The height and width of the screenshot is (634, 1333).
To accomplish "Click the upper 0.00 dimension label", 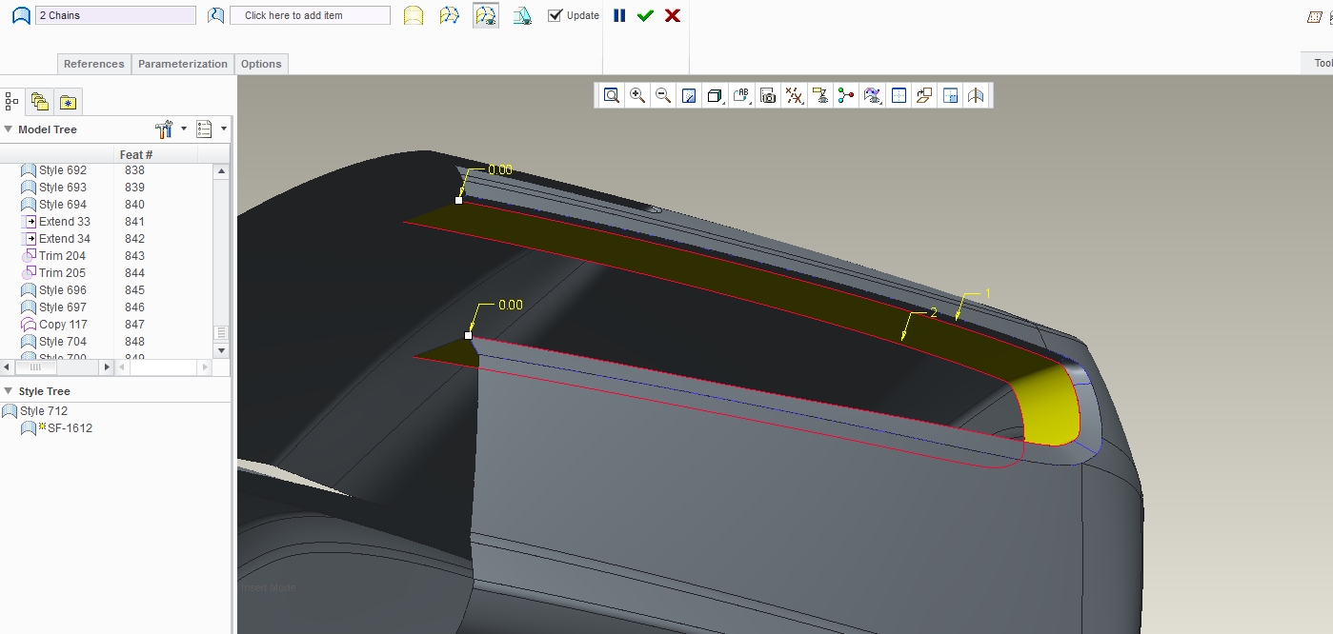I will [x=500, y=170].
